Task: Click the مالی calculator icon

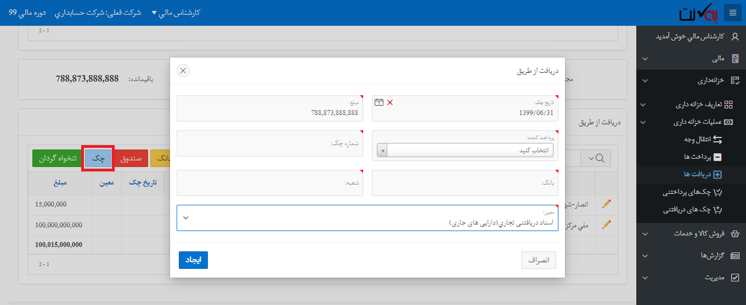Action: click(x=736, y=59)
